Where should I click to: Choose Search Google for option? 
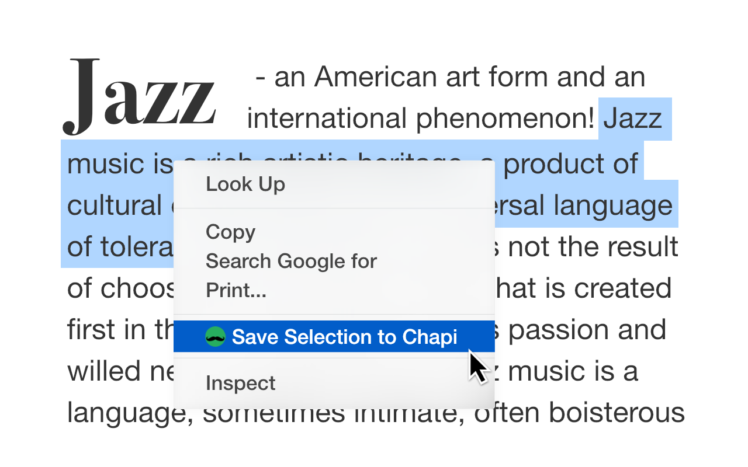pos(291,261)
